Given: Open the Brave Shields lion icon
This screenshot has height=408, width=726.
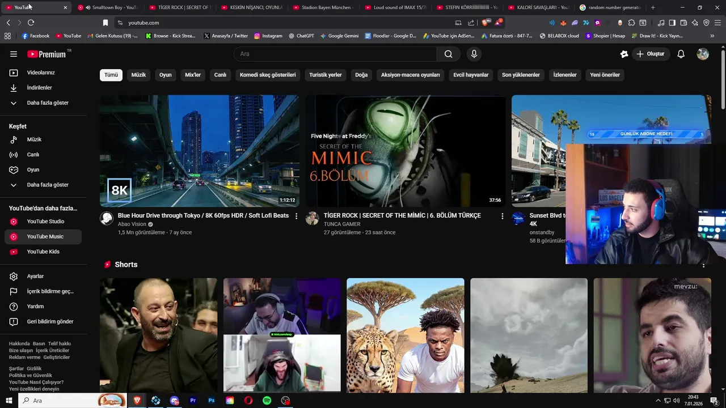Looking at the screenshot, I should (x=484, y=23).
